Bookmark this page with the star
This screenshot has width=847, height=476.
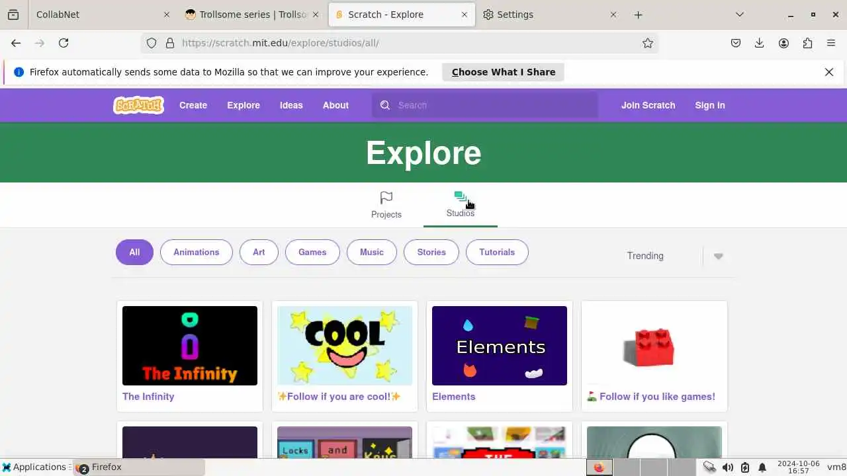648,43
